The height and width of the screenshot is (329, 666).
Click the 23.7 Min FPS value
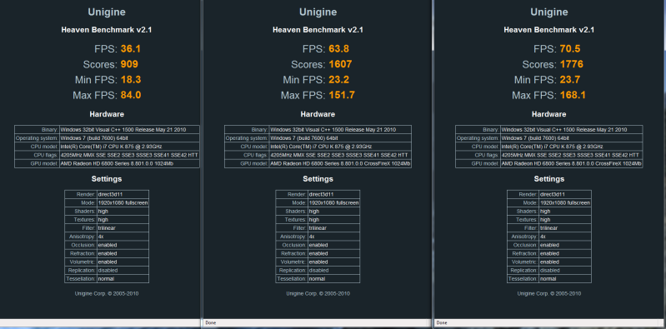pyautogui.click(x=569, y=80)
